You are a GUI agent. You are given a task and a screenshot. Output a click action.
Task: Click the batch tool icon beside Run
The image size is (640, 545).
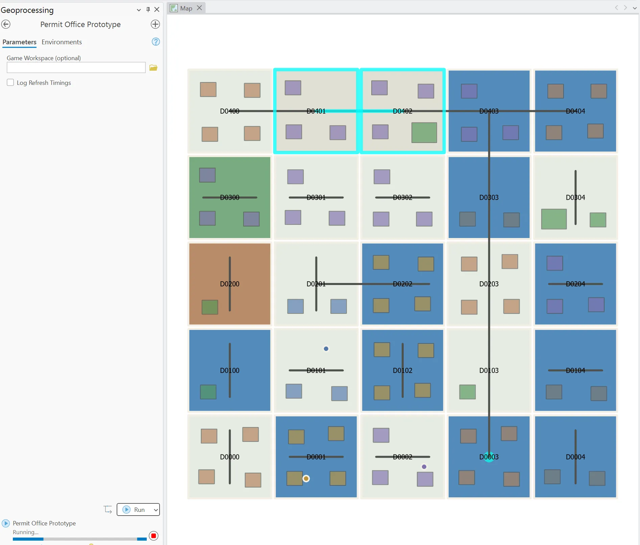coord(108,509)
